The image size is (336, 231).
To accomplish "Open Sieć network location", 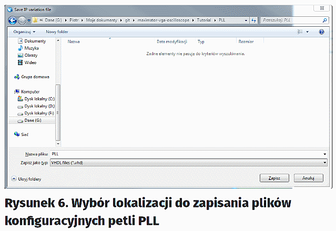I will pos(25,134).
